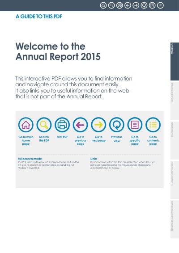Click the printer icon in the top toolbar
179x253 pixels.
(x=119, y=5)
